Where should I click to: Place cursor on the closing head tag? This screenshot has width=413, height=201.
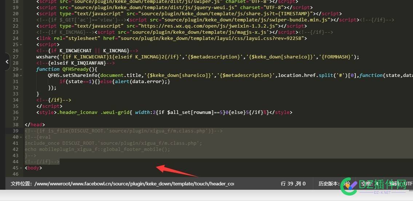35,124
